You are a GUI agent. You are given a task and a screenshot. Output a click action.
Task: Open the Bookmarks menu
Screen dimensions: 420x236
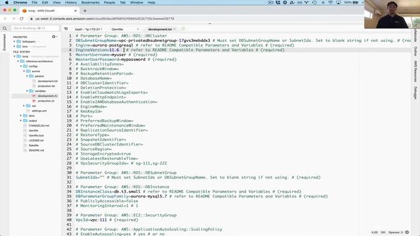pos(91,3)
